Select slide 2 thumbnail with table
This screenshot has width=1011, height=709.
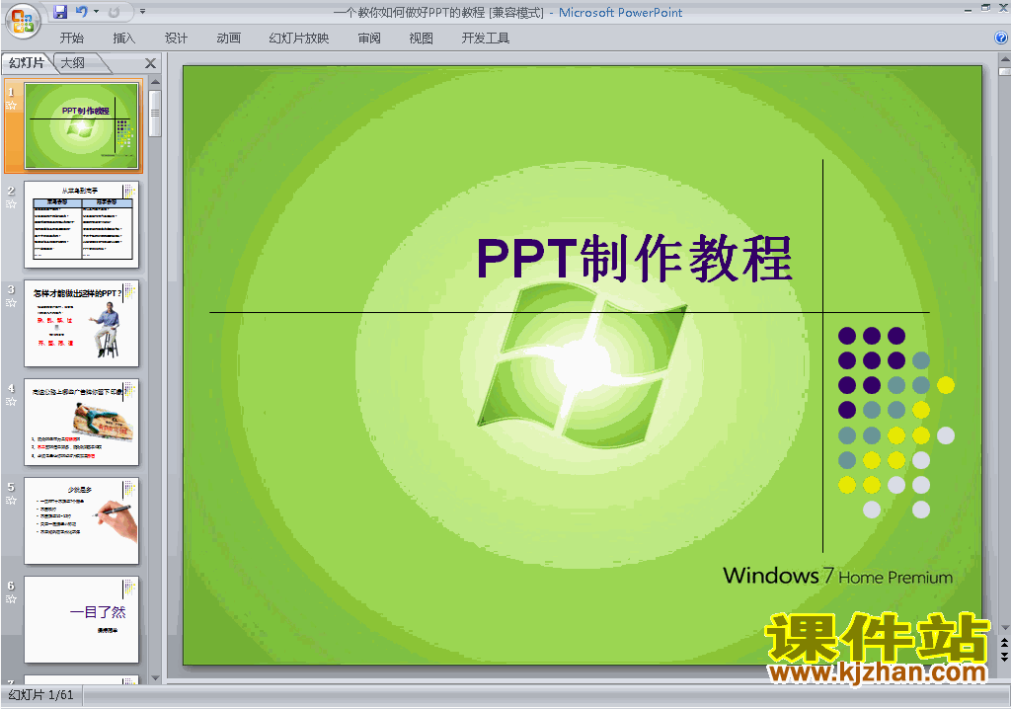pyautogui.click(x=81, y=224)
